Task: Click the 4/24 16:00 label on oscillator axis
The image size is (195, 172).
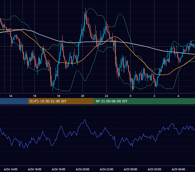Action: 35,169
